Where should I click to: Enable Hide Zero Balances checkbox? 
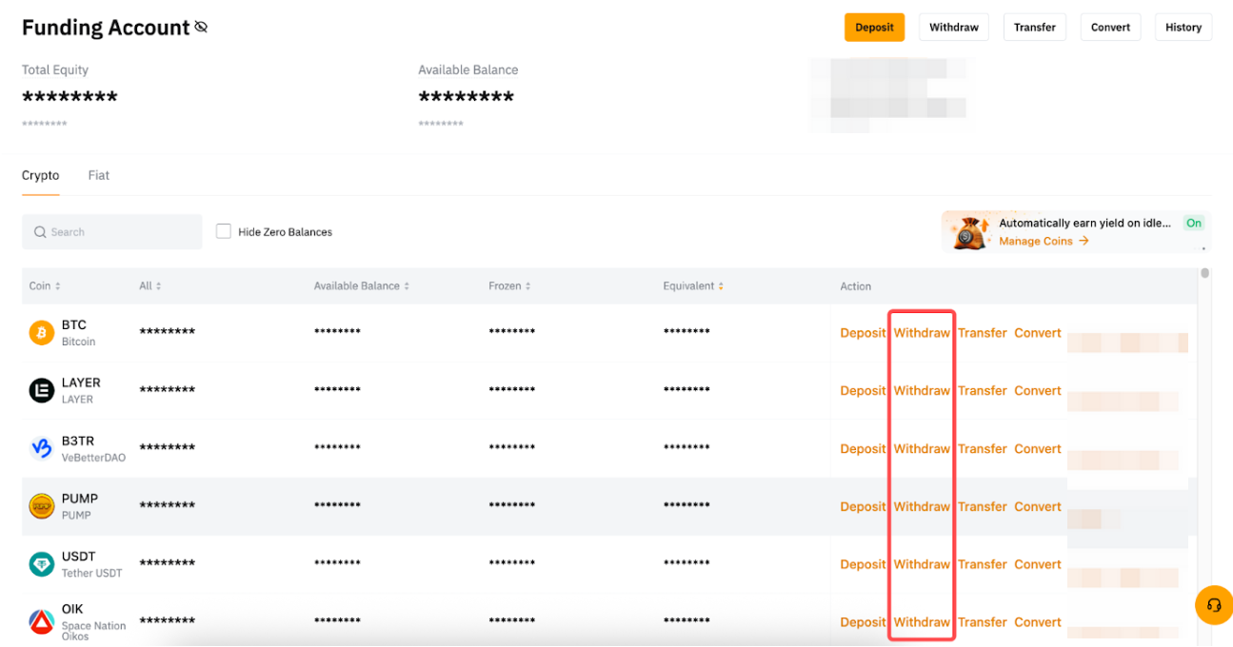click(x=224, y=231)
